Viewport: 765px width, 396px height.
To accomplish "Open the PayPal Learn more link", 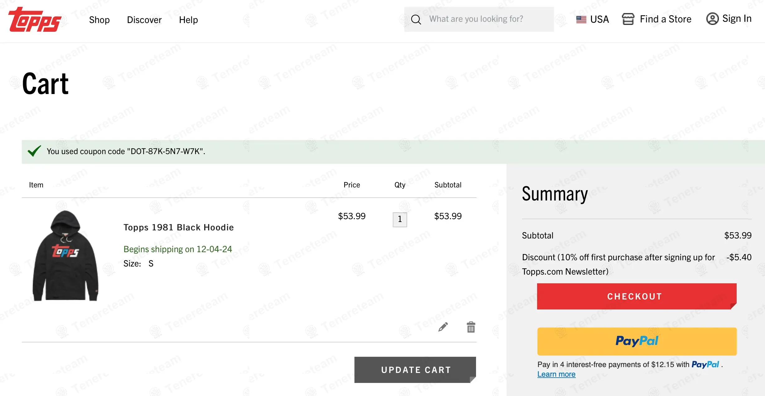I will (x=556, y=374).
